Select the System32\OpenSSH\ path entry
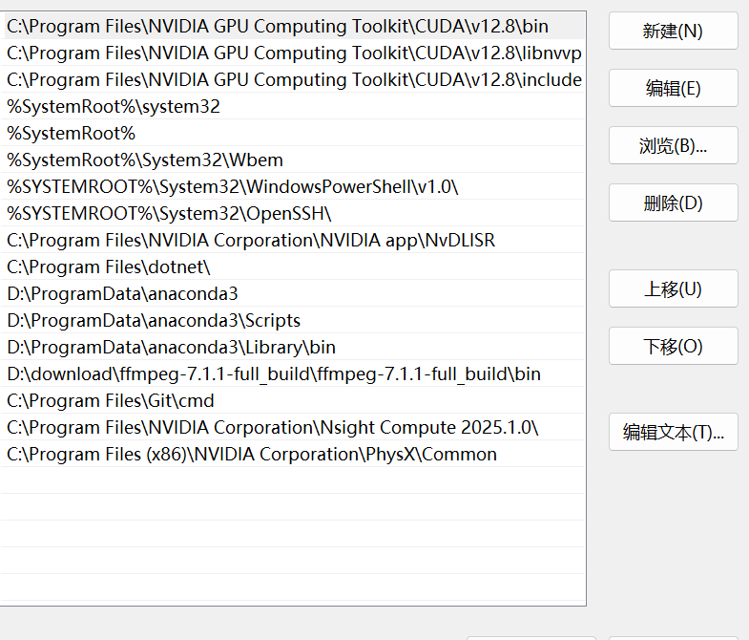 coord(293,213)
